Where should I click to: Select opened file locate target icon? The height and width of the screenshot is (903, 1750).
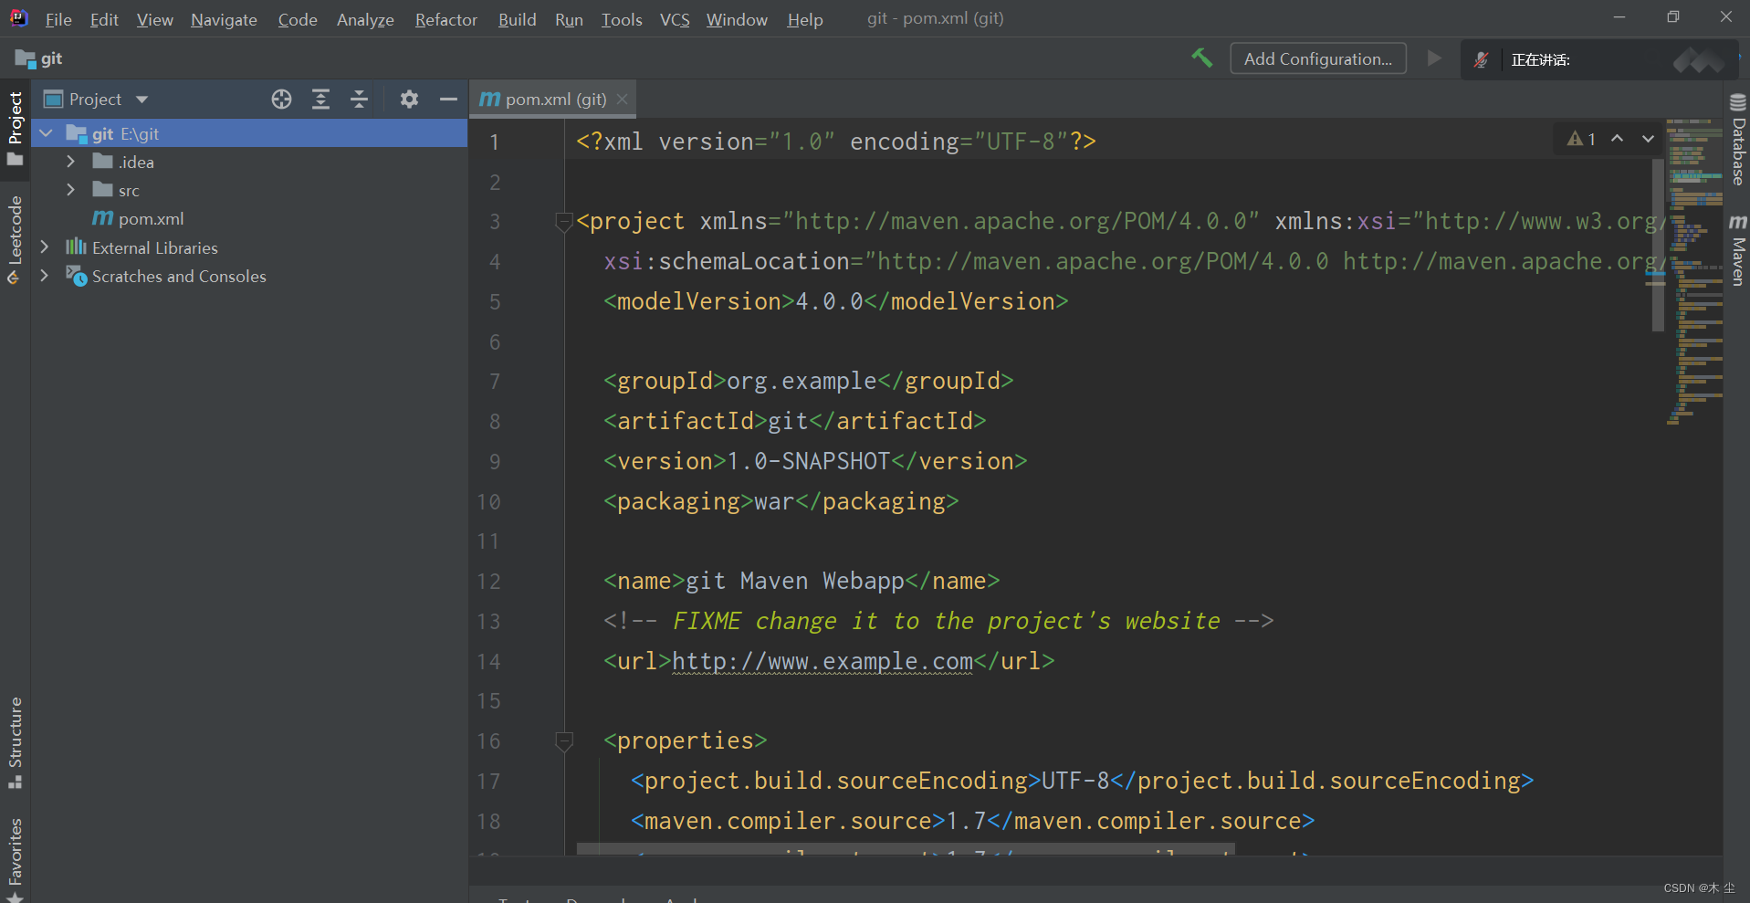tap(281, 100)
